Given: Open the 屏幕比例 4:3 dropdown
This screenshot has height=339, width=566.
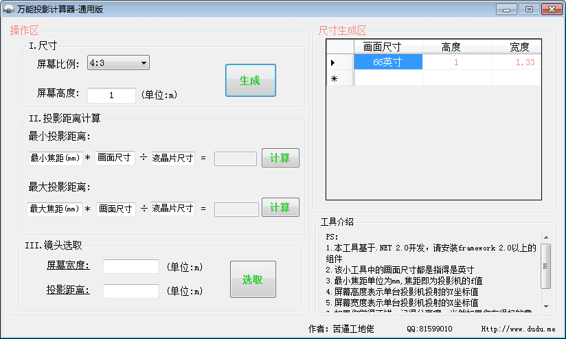Looking at the screenshot, I should click(118, 63).
